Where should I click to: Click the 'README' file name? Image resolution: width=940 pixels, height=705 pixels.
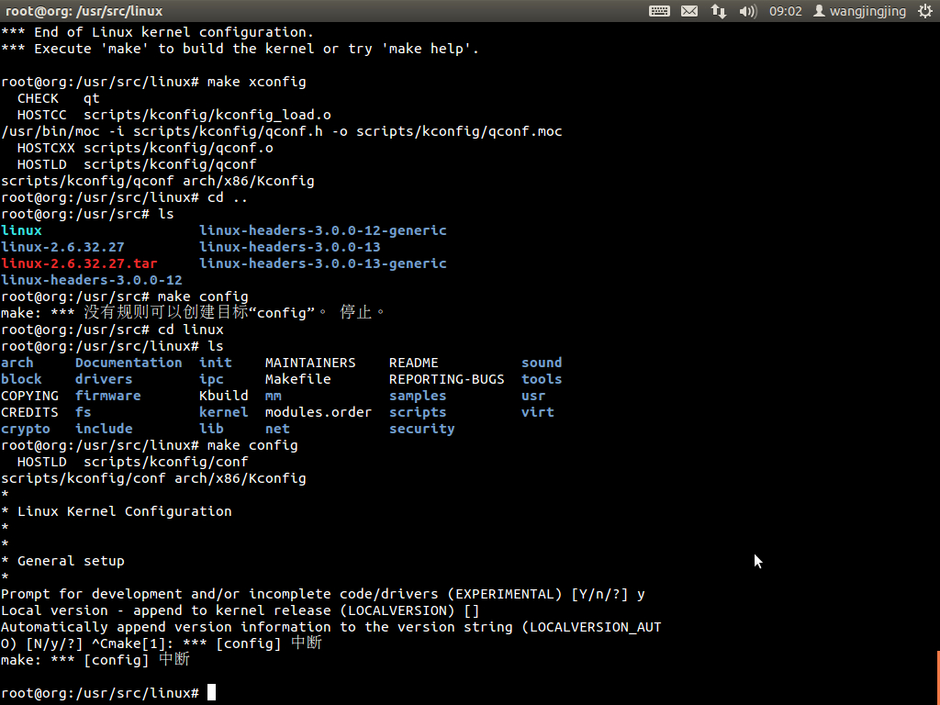click(x=414, y=363)
